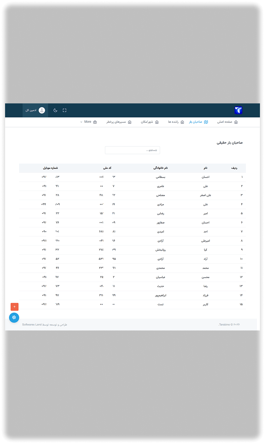Screen dimensions: 265x444
Task: Open settings with the blue gear button
Action: (x=14, y=317)
